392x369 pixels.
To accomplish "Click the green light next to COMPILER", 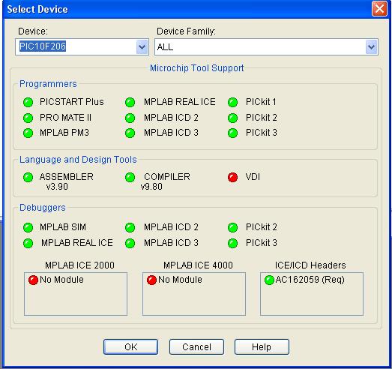I will coord(130,177).
